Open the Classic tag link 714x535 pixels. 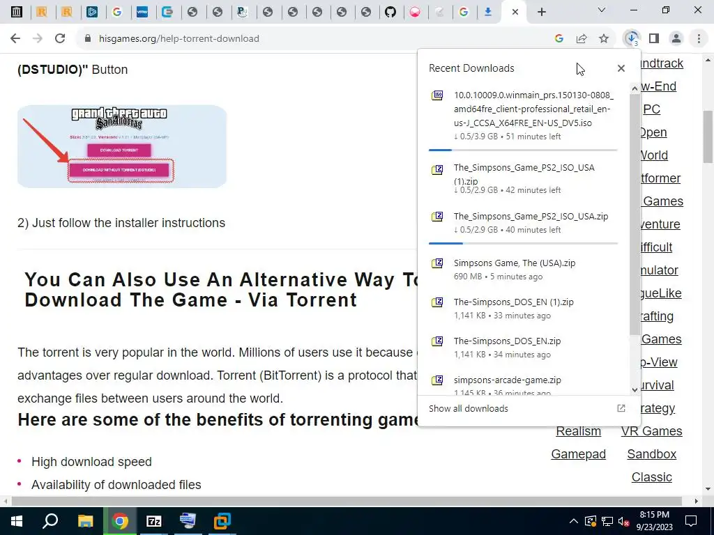coord(652,476)
